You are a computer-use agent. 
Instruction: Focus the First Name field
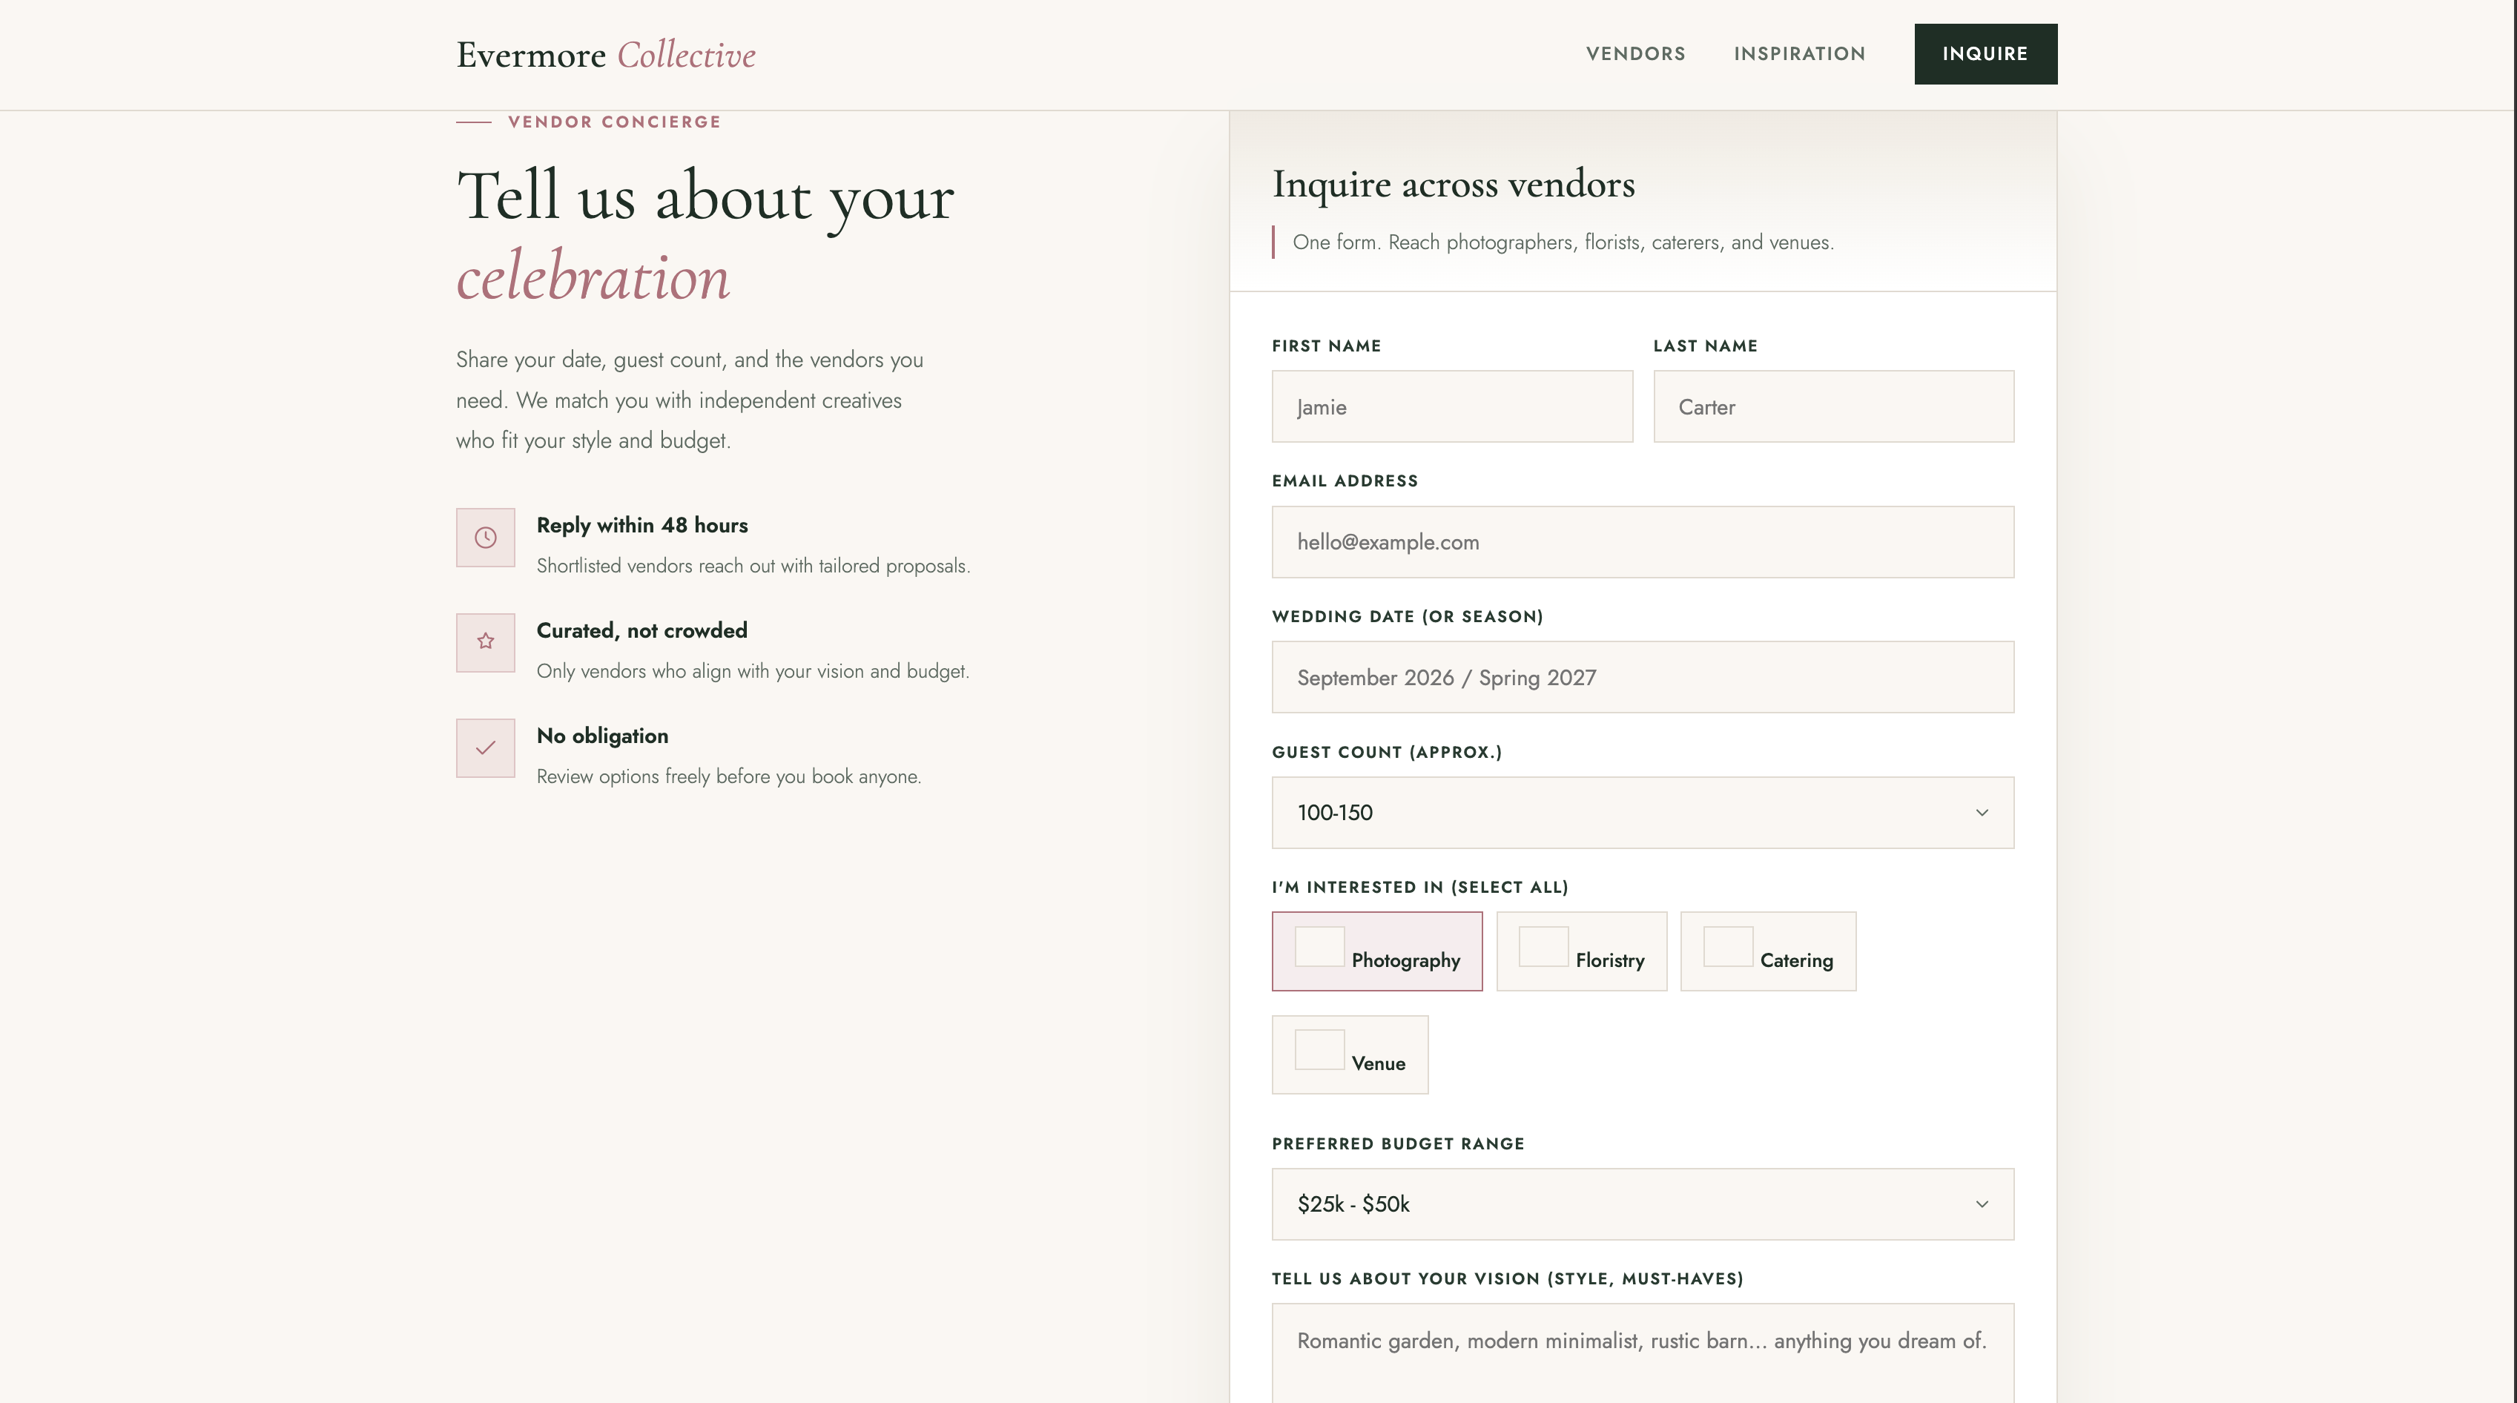1452,406
